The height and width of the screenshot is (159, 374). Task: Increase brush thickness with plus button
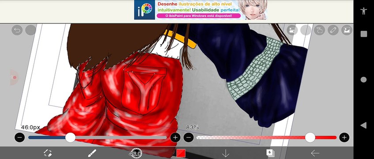click(175, 137)
